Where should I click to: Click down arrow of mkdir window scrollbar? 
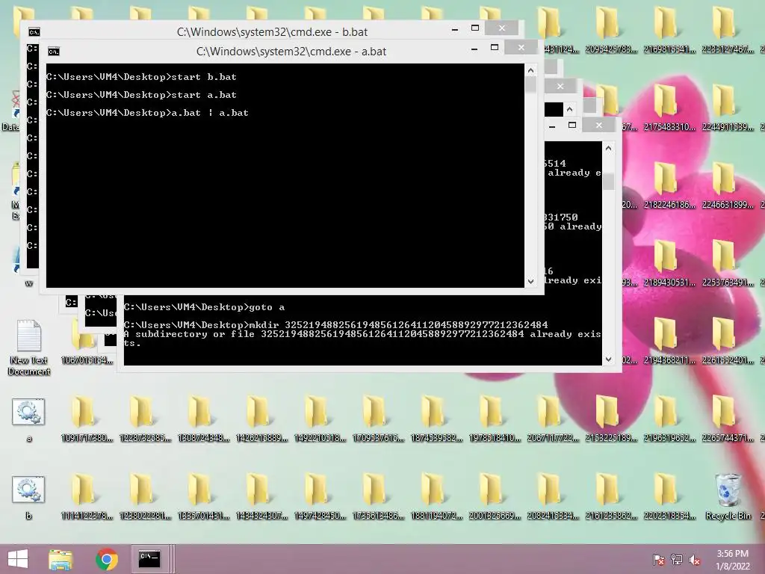(608, 359)
